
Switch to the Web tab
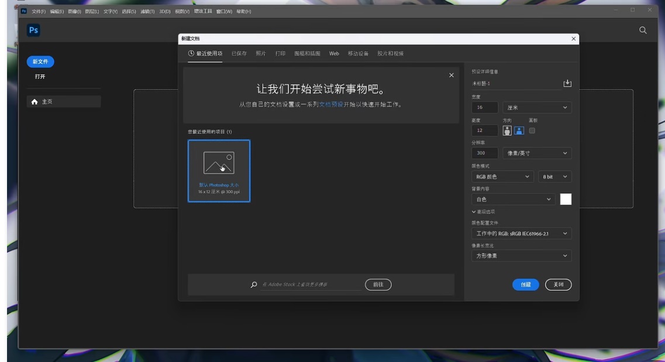pyautogui.click(x=334, y=53)
